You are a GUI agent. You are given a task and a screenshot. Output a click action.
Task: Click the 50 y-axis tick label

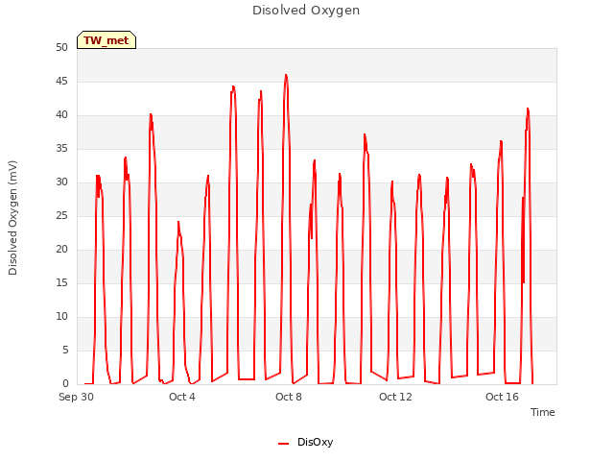point(61,48)
